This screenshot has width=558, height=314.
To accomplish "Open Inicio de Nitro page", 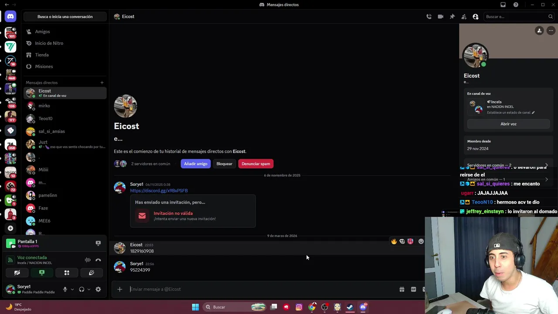I will 65,43.
